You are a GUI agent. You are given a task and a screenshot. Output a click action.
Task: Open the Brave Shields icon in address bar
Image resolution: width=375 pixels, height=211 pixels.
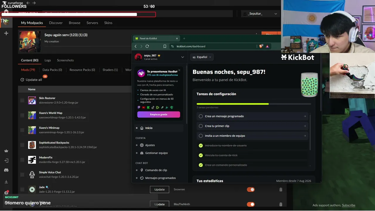click(261, 46)
